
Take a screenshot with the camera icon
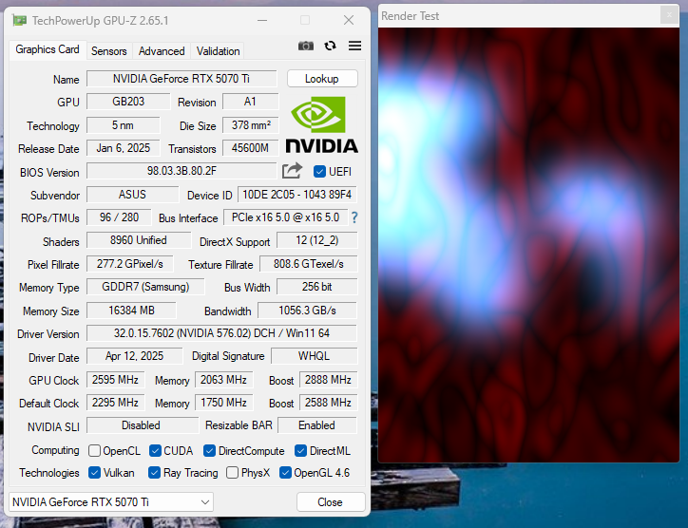(306, 46)
